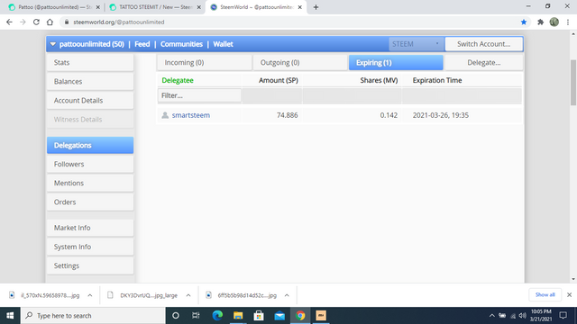Click the bookmark star icon
The image size is (577, 324).
click(524, 22)
